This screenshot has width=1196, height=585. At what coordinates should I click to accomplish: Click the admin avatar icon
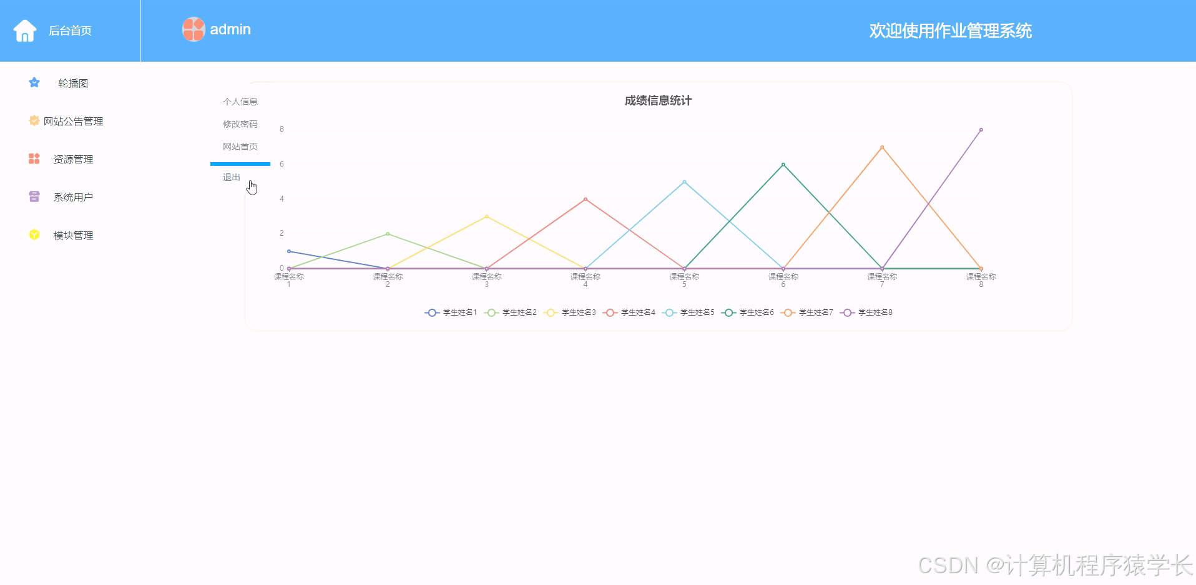tap(194, 29)
